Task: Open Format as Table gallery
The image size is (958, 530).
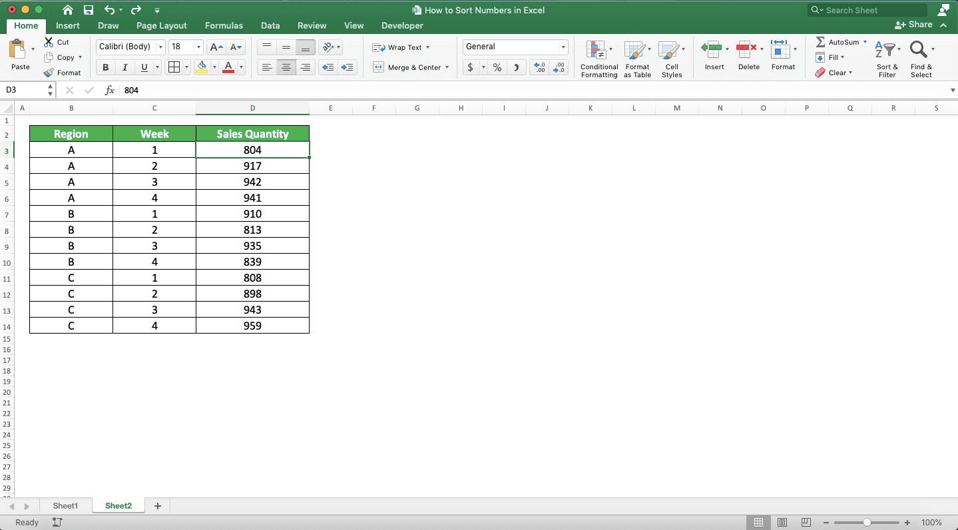Action: 637,59
